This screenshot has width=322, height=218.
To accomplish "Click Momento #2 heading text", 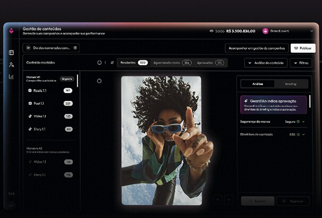I will click(35, 148).
